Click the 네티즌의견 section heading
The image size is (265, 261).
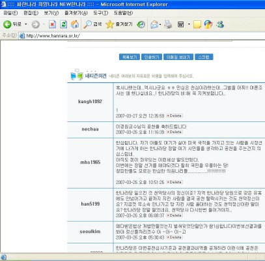tap(96, 76)
